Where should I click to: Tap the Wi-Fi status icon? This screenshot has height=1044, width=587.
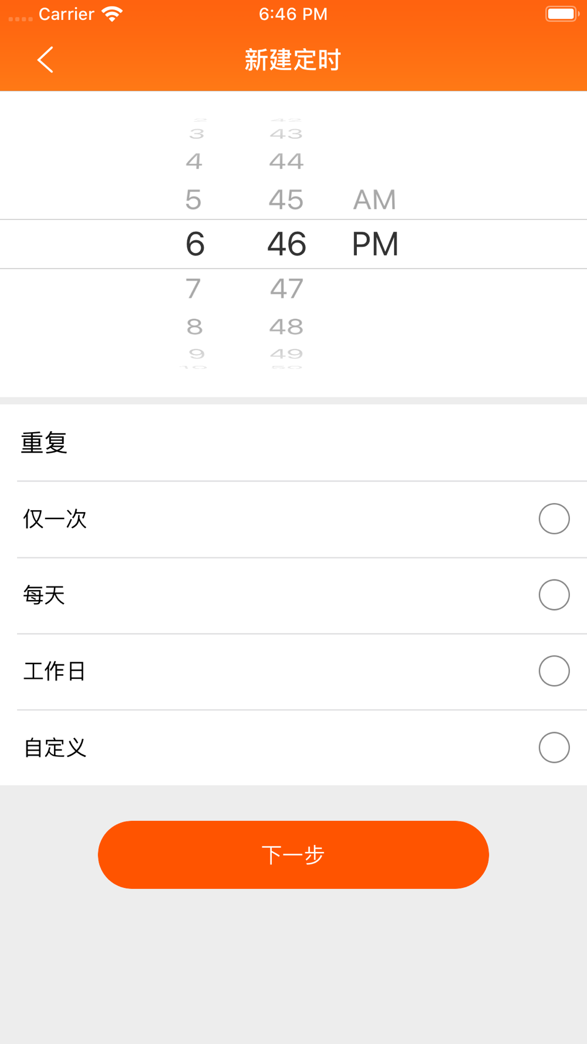(x=112, y=14)
